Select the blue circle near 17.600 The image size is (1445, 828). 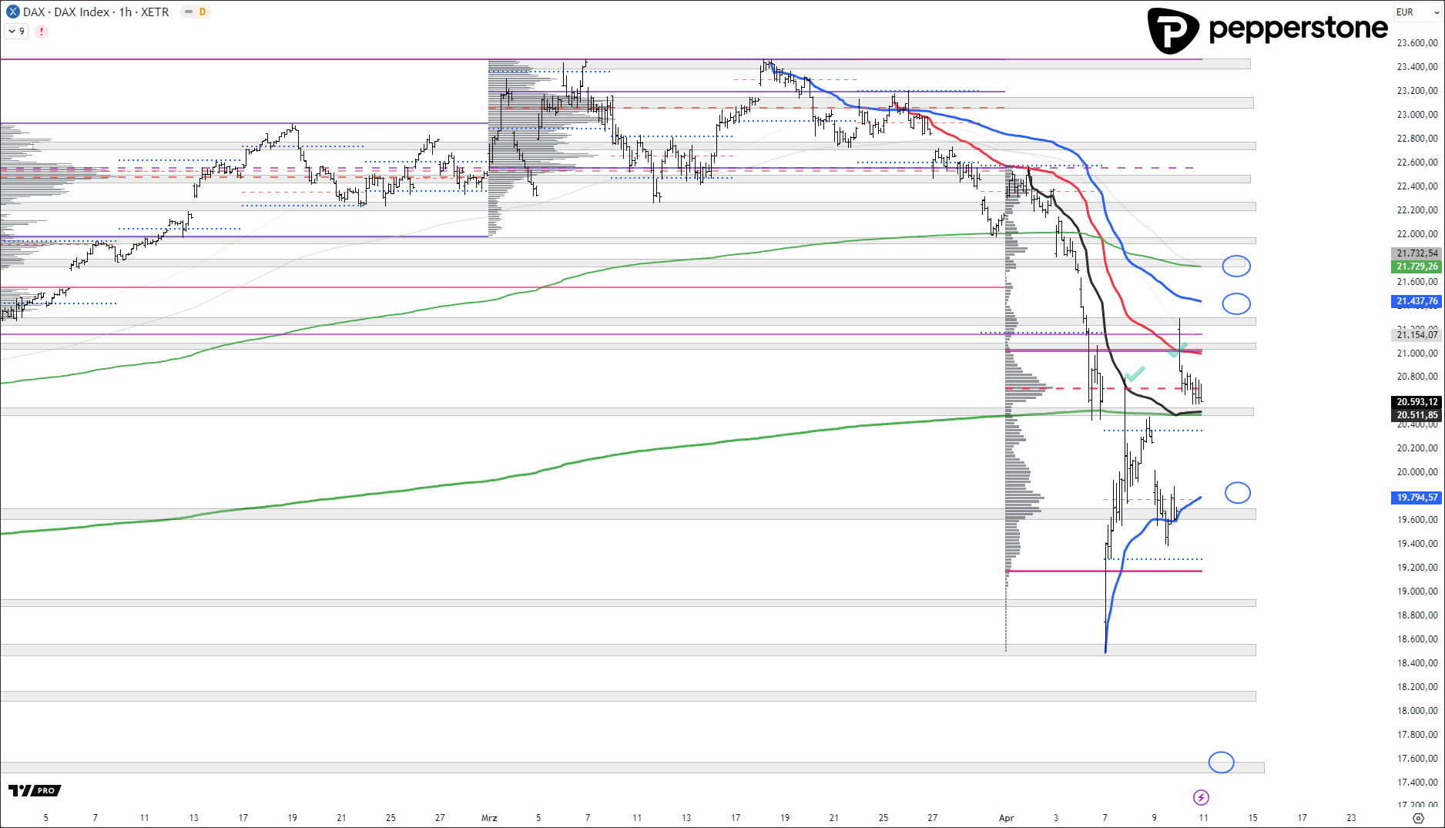(x=1221, y=762)
